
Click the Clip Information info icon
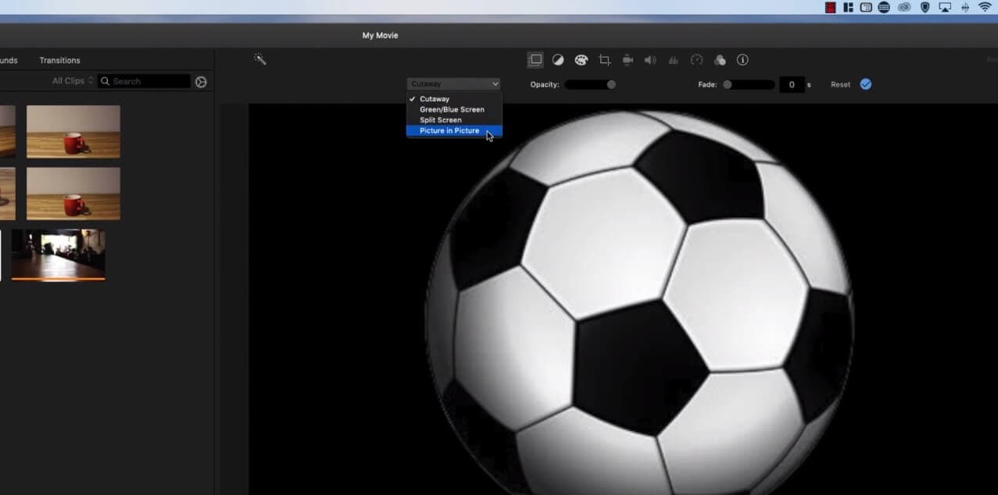(x=742, y=59)
